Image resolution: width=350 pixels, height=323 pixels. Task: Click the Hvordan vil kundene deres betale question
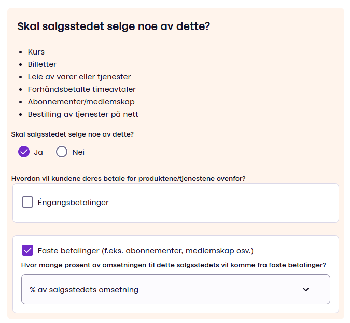[128, 178]
